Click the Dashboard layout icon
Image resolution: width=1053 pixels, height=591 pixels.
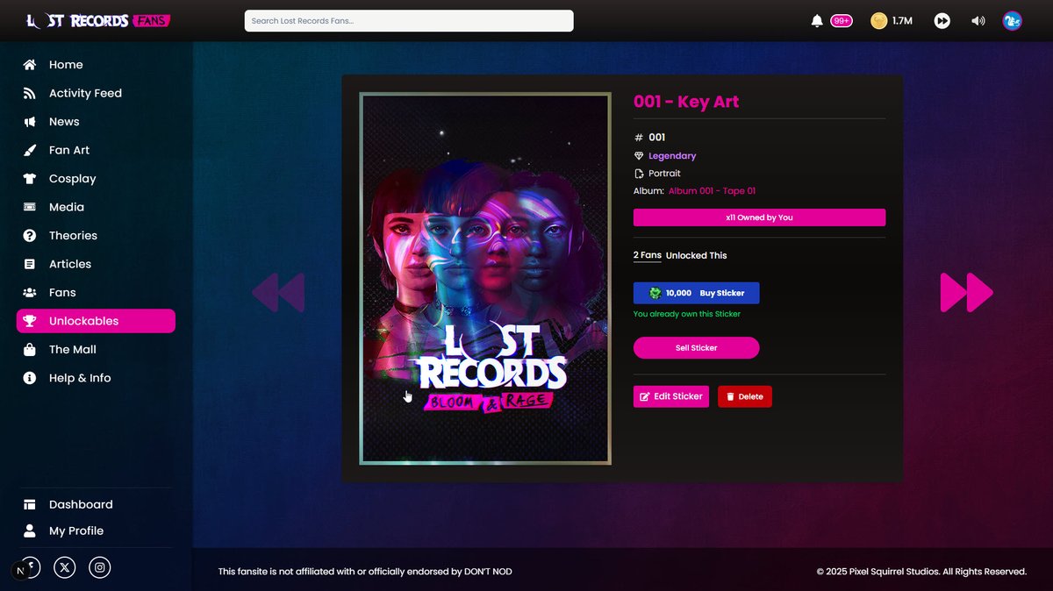click(x=30, y=504)
